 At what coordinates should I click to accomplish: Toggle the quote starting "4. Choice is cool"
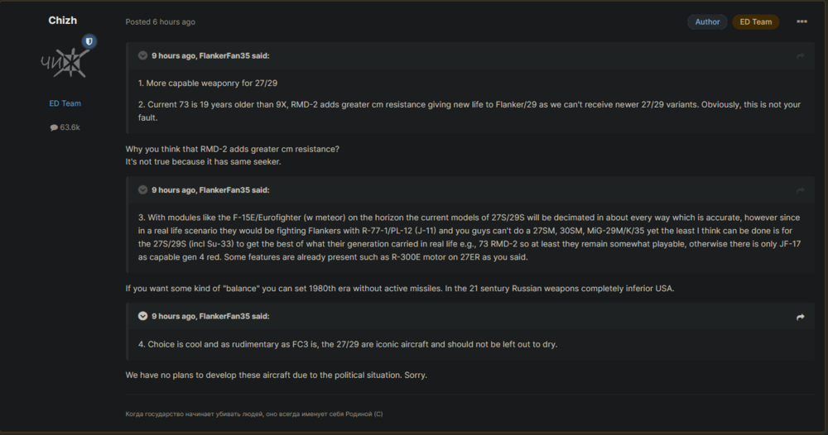pyautogui.click(x=142, y=317)
